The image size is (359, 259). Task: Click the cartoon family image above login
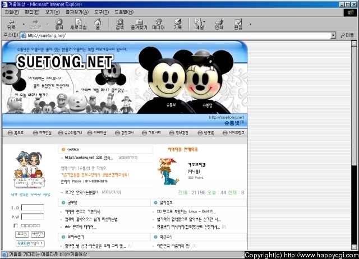[29, 169]
